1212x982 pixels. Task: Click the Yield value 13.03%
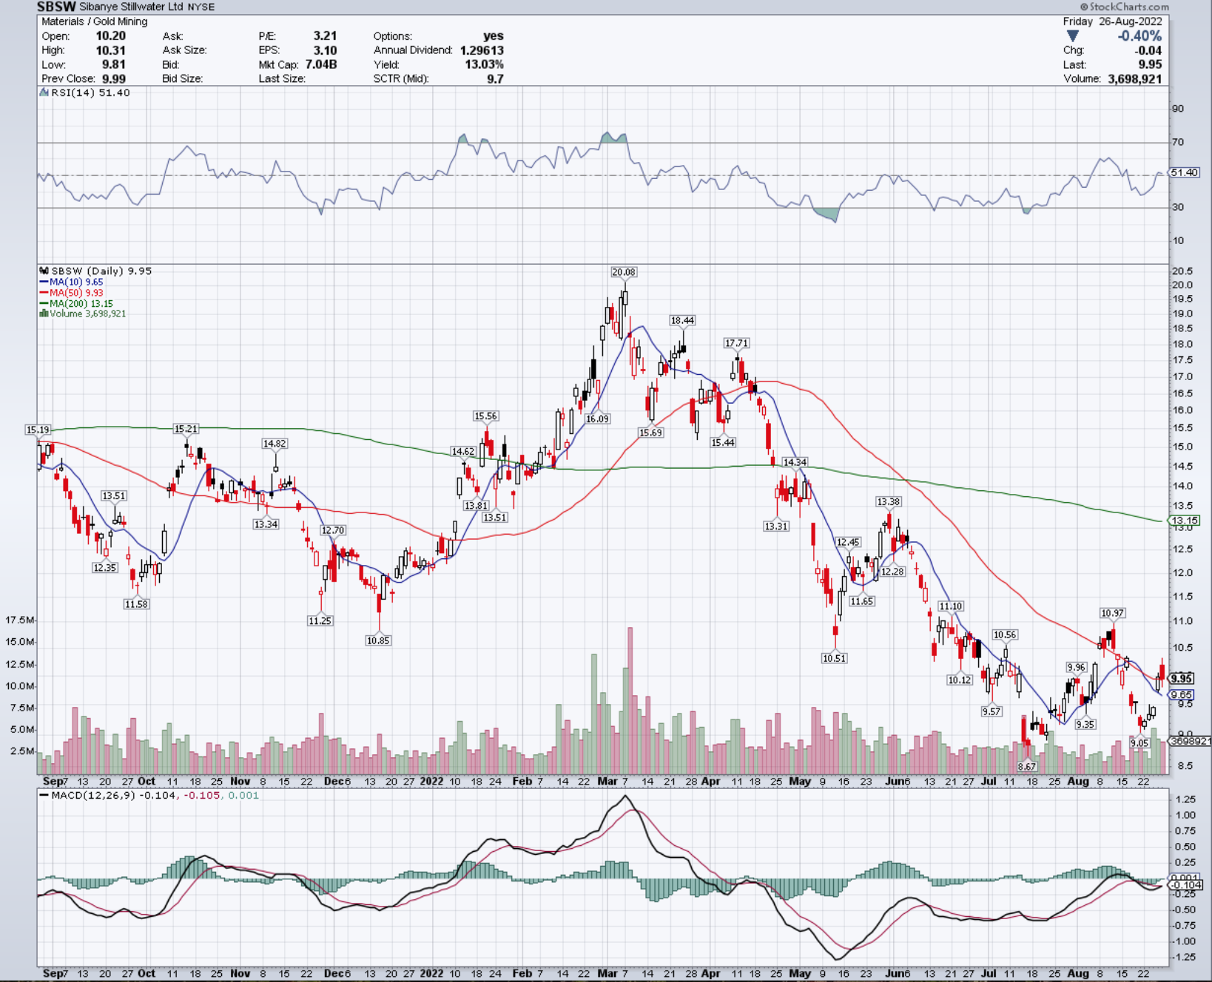click(484, 64)
